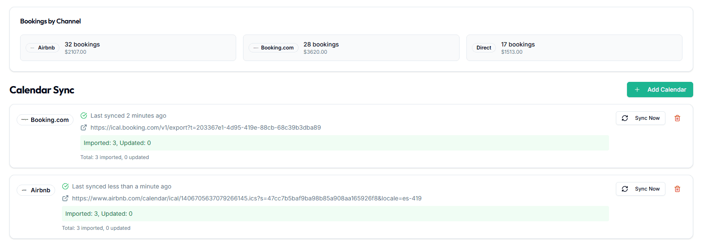Image resolution: width=703 pixels, height=249 pixels.
Task: Click the green check icon for Booking.com sync
Action: point(84,116)
